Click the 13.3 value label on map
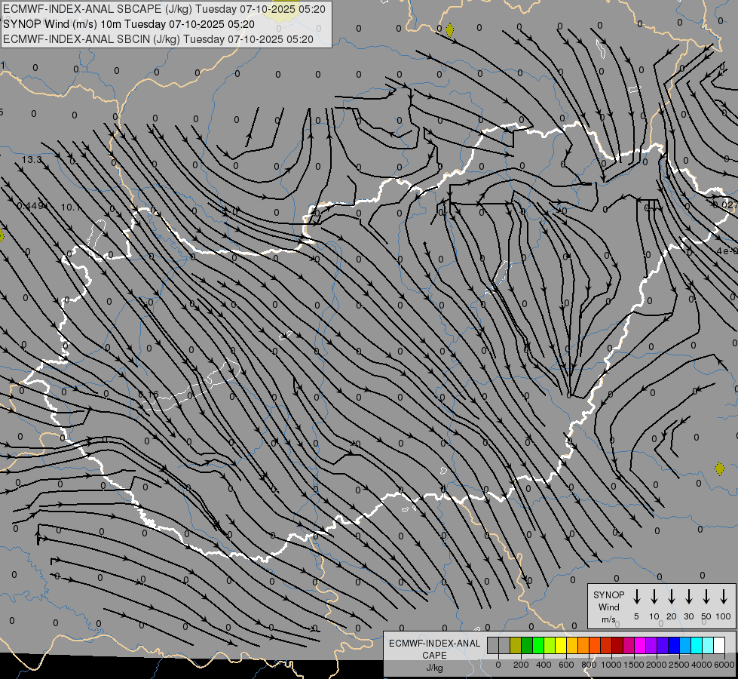The width and height of the screenshot is (738, 679). (32, 160)
